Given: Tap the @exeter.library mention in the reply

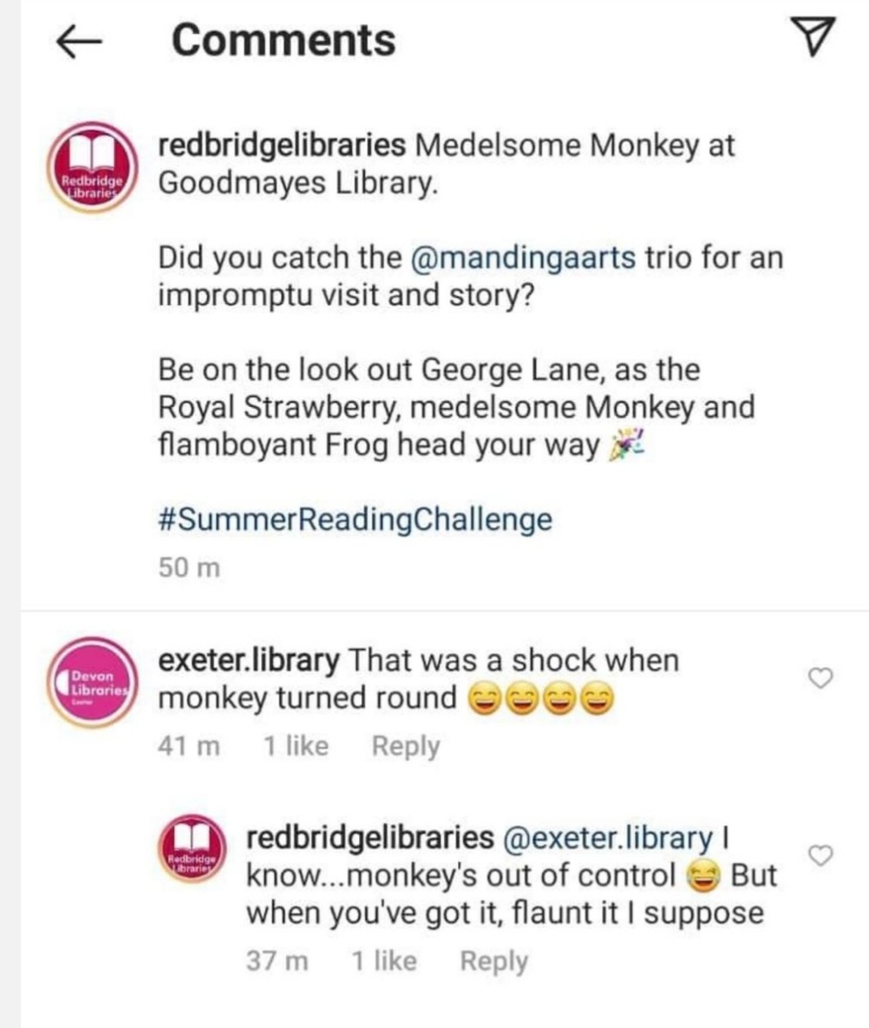Looking at the screenshot, I should click(x=607, y=838).
